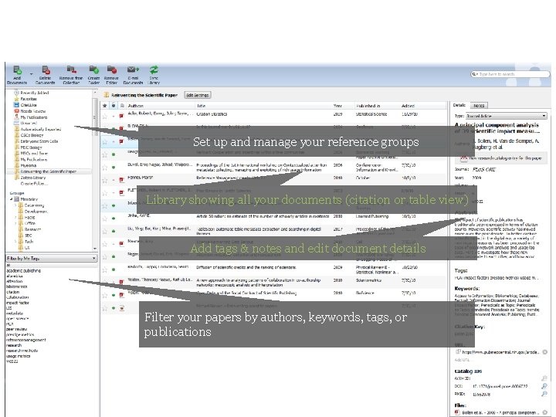Image resolution: width=556 pixels, height=417 pixels.
Task: Click the Add Documents toolbar icon
Action: pos(17,75)
